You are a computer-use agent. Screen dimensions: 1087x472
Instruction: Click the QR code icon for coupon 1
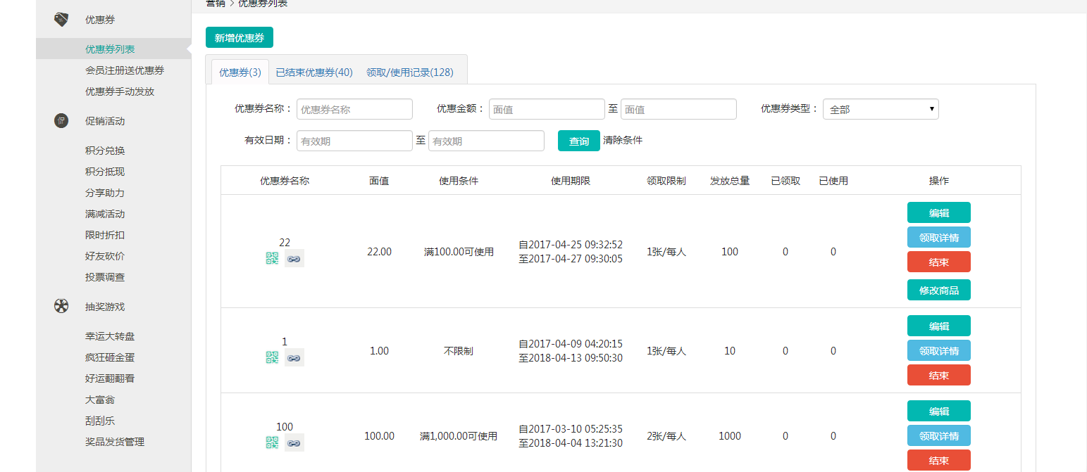click(x=272, y=357)
